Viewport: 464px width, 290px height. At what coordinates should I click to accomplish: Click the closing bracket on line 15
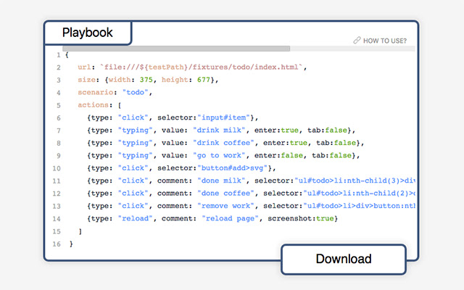[x=80, y=231]
